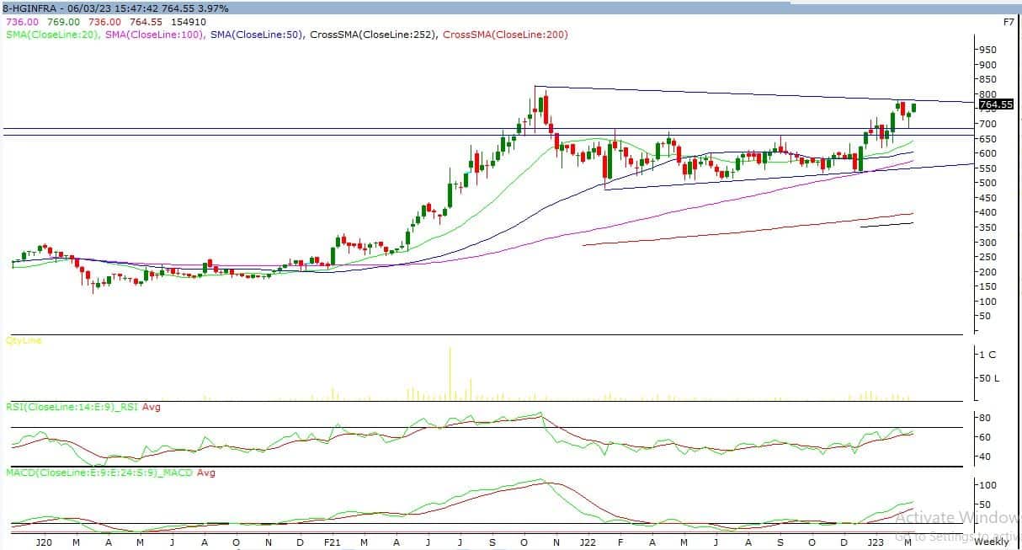Click the 764.55 current price tag
Image resolution: width=1022 pixels, height=550 pixels.
(x=996, y=104)
